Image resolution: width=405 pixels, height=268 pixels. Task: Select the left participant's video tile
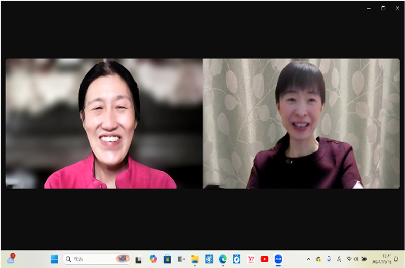(104, 124)
